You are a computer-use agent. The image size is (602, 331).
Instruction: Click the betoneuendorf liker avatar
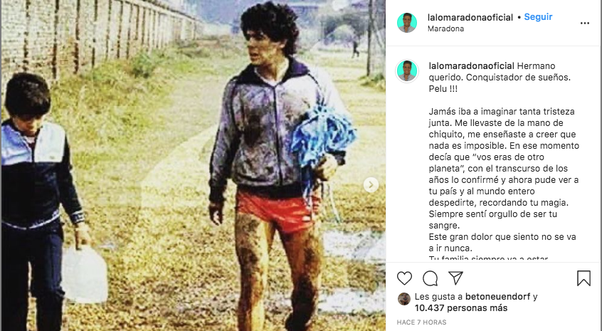click(x=404, y=299)
